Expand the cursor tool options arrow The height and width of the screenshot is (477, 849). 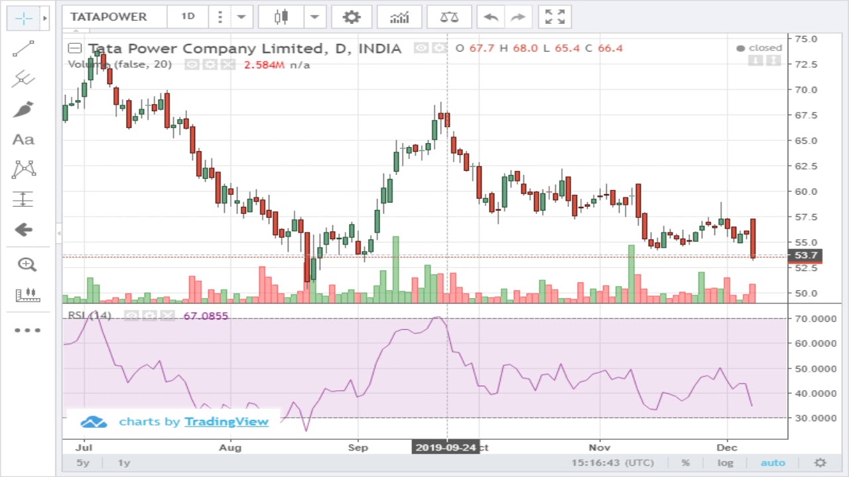pos(45,18)
